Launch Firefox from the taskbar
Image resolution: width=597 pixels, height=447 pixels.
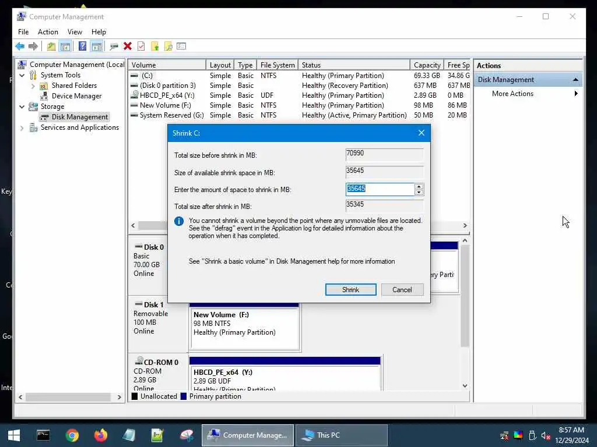(101, 435)
